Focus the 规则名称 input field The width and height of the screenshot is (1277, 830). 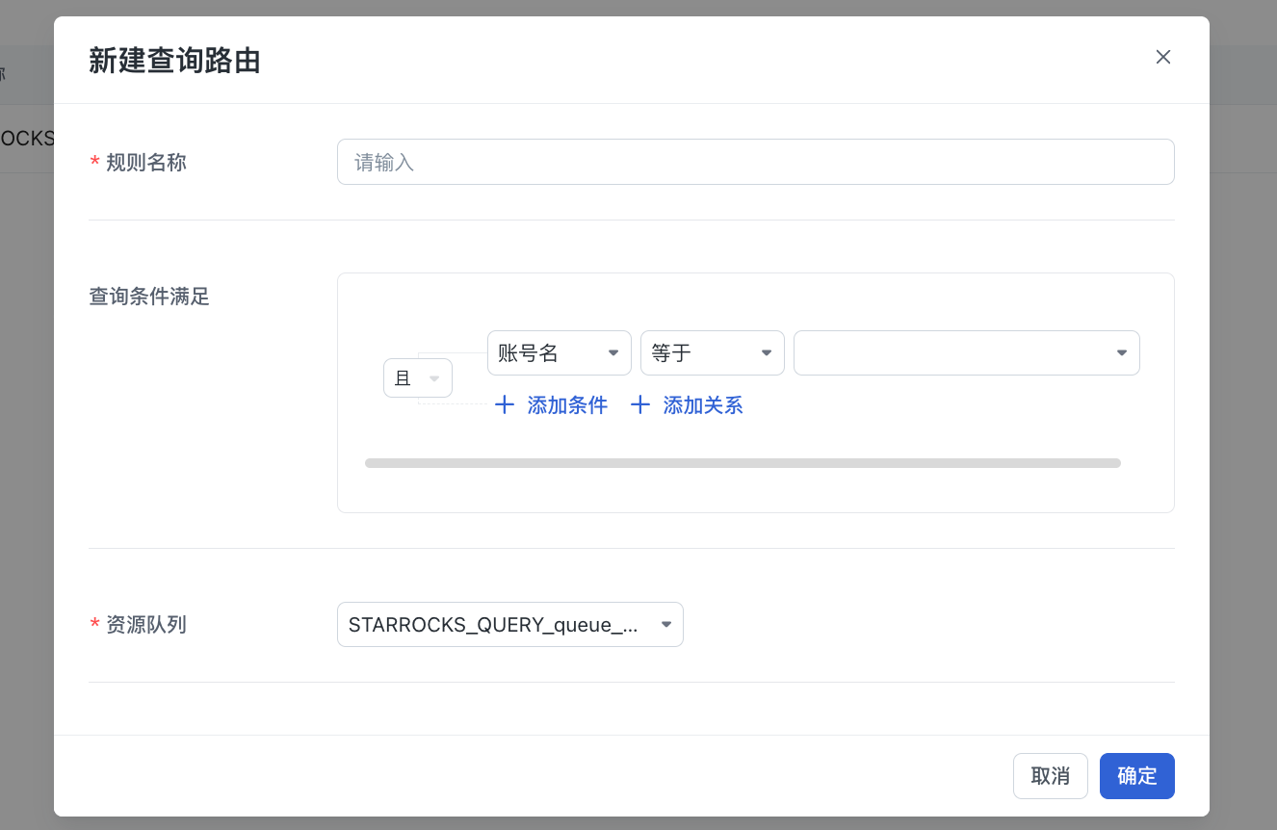tap(755, 162)
